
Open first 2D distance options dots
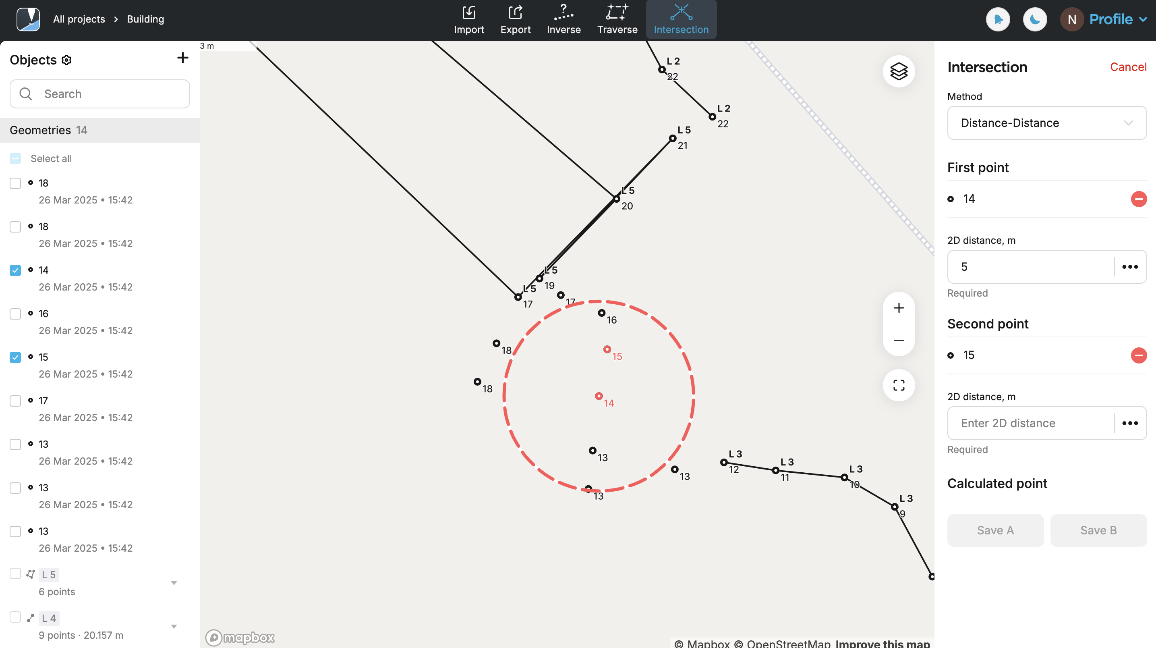[x=1130, y=267]
